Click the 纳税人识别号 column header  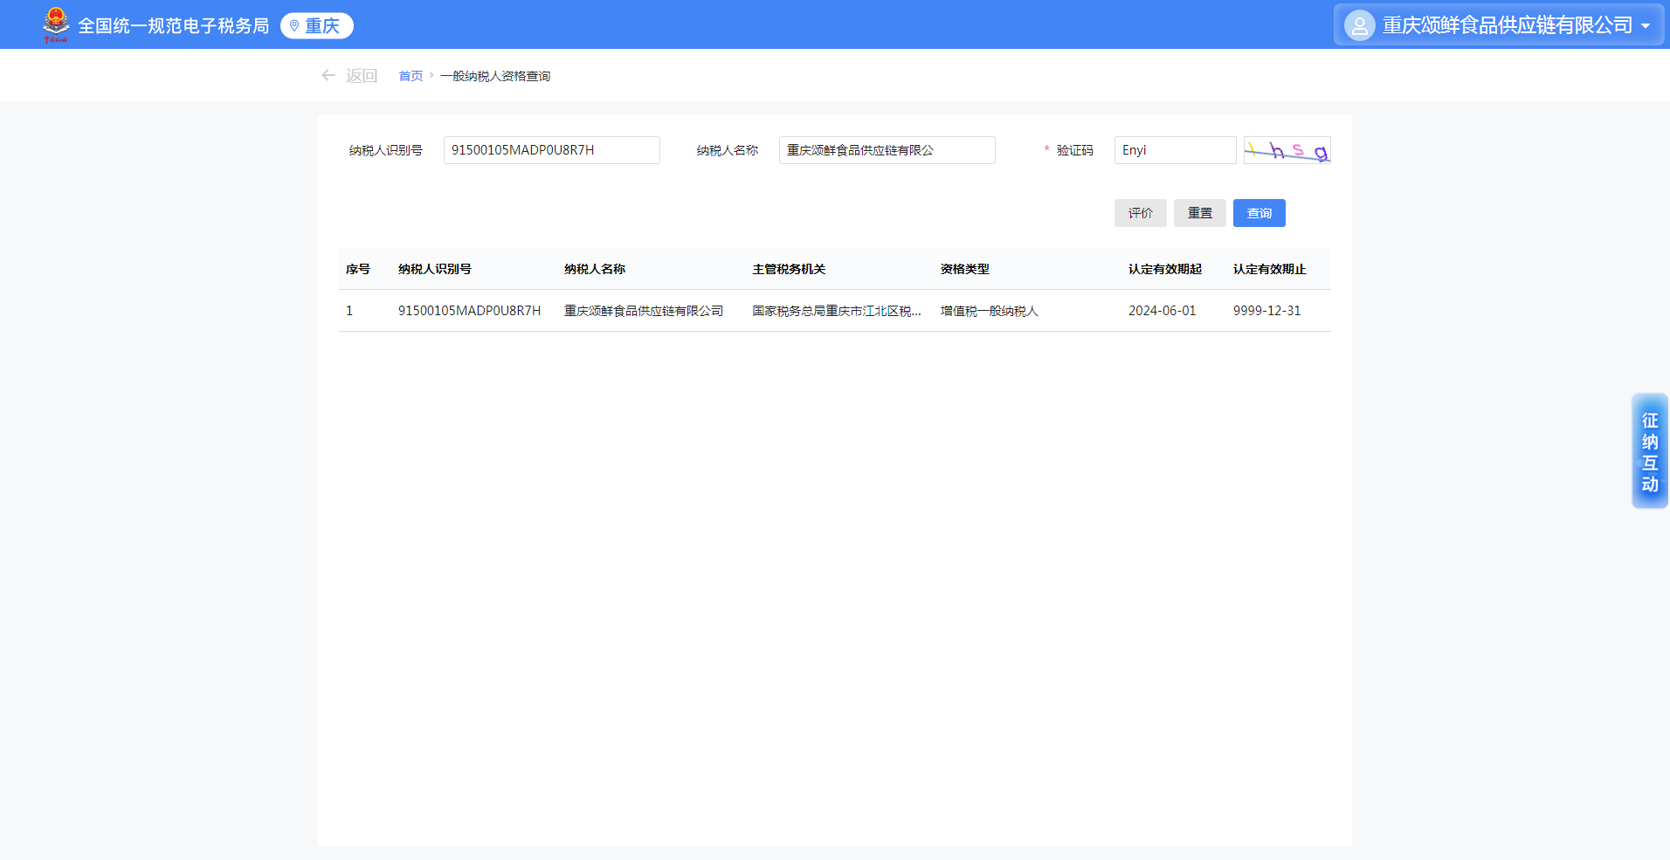(x=434, y=269)
